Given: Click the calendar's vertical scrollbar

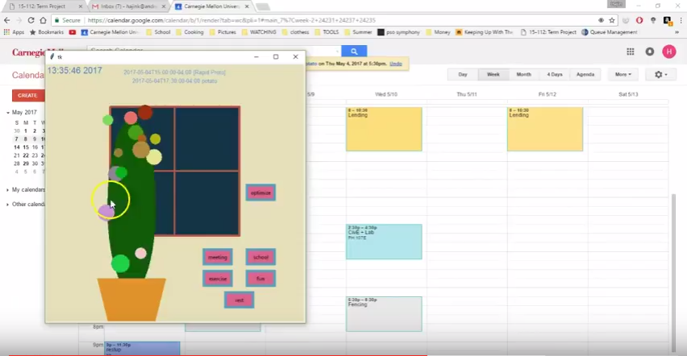Looking at the screenshot, I should [x=674, y=271].
